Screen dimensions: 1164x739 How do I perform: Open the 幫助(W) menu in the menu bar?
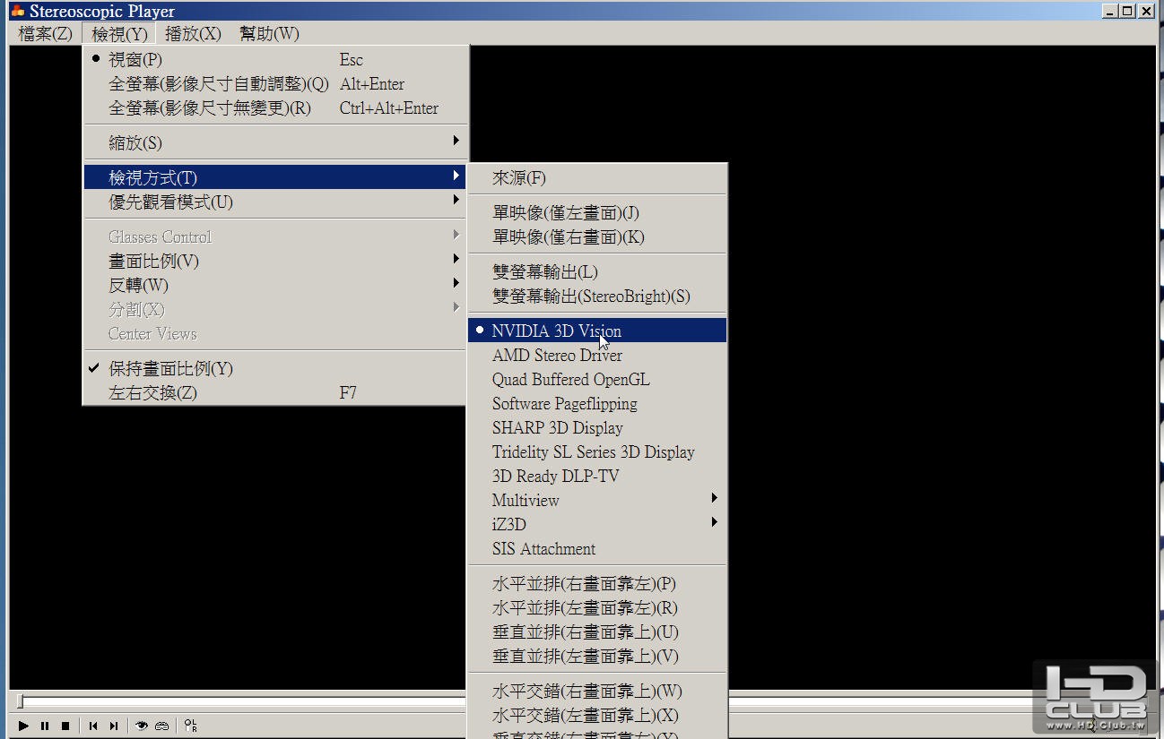coord(269,34)
